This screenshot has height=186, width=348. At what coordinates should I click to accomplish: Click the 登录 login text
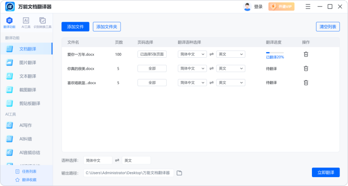tap(258, 7)
